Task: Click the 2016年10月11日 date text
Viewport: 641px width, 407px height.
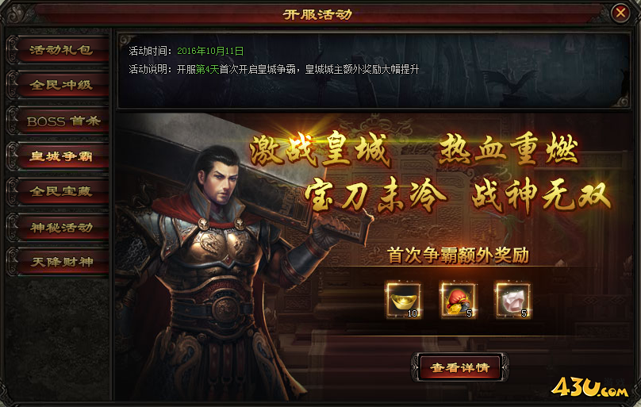Action: coord(210,51)
